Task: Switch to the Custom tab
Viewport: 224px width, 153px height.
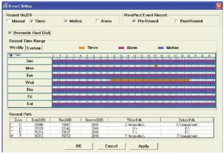Action: [x=34, y=48]
